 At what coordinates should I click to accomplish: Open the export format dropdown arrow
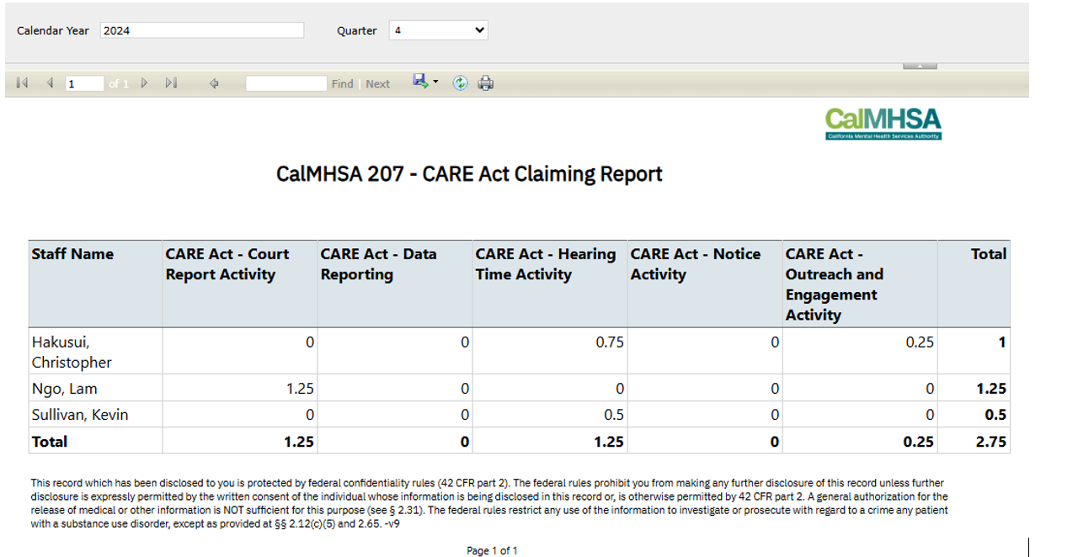pos(435,82)
